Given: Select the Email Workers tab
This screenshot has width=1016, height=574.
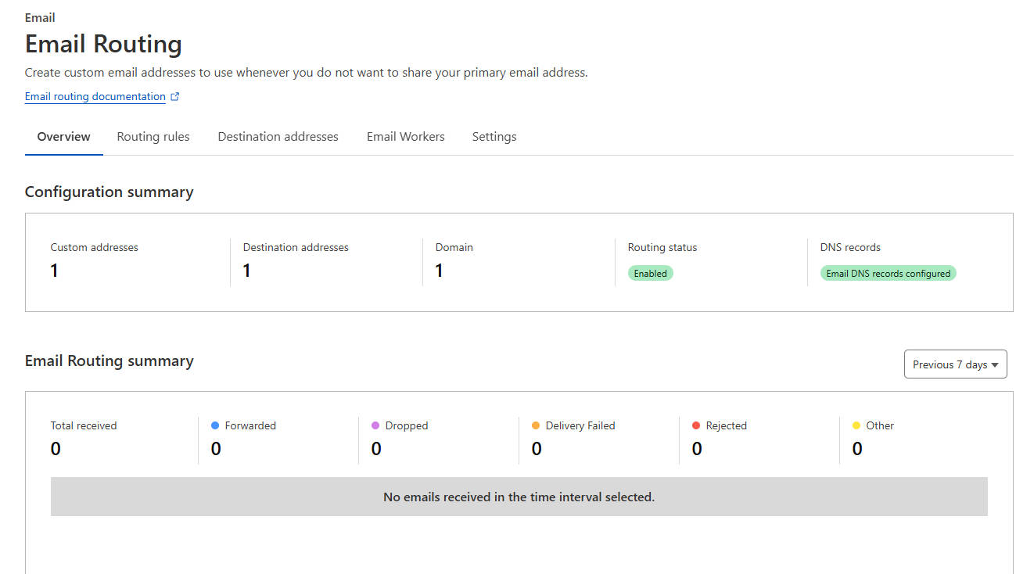Looking at the screenshot, I should pos(405,137).
